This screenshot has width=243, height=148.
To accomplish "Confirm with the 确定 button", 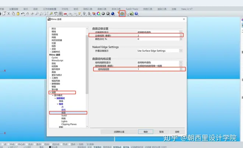I will (x=146, y=132).
